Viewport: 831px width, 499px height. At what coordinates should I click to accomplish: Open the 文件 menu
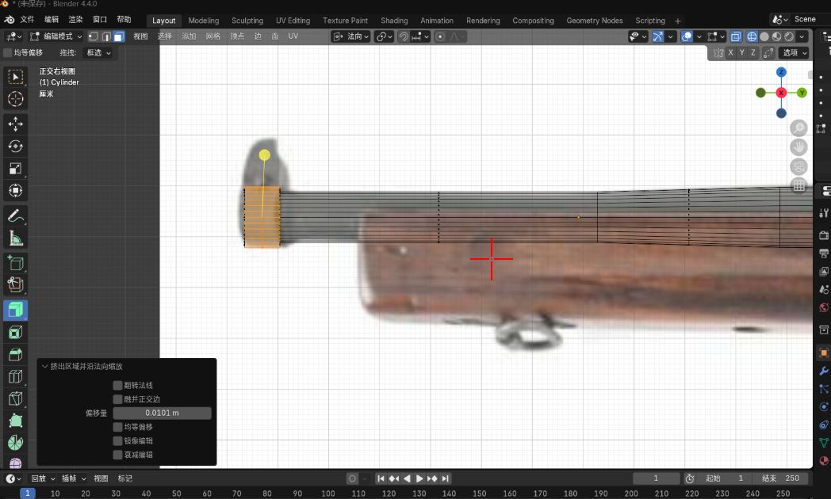click(27, 20)
